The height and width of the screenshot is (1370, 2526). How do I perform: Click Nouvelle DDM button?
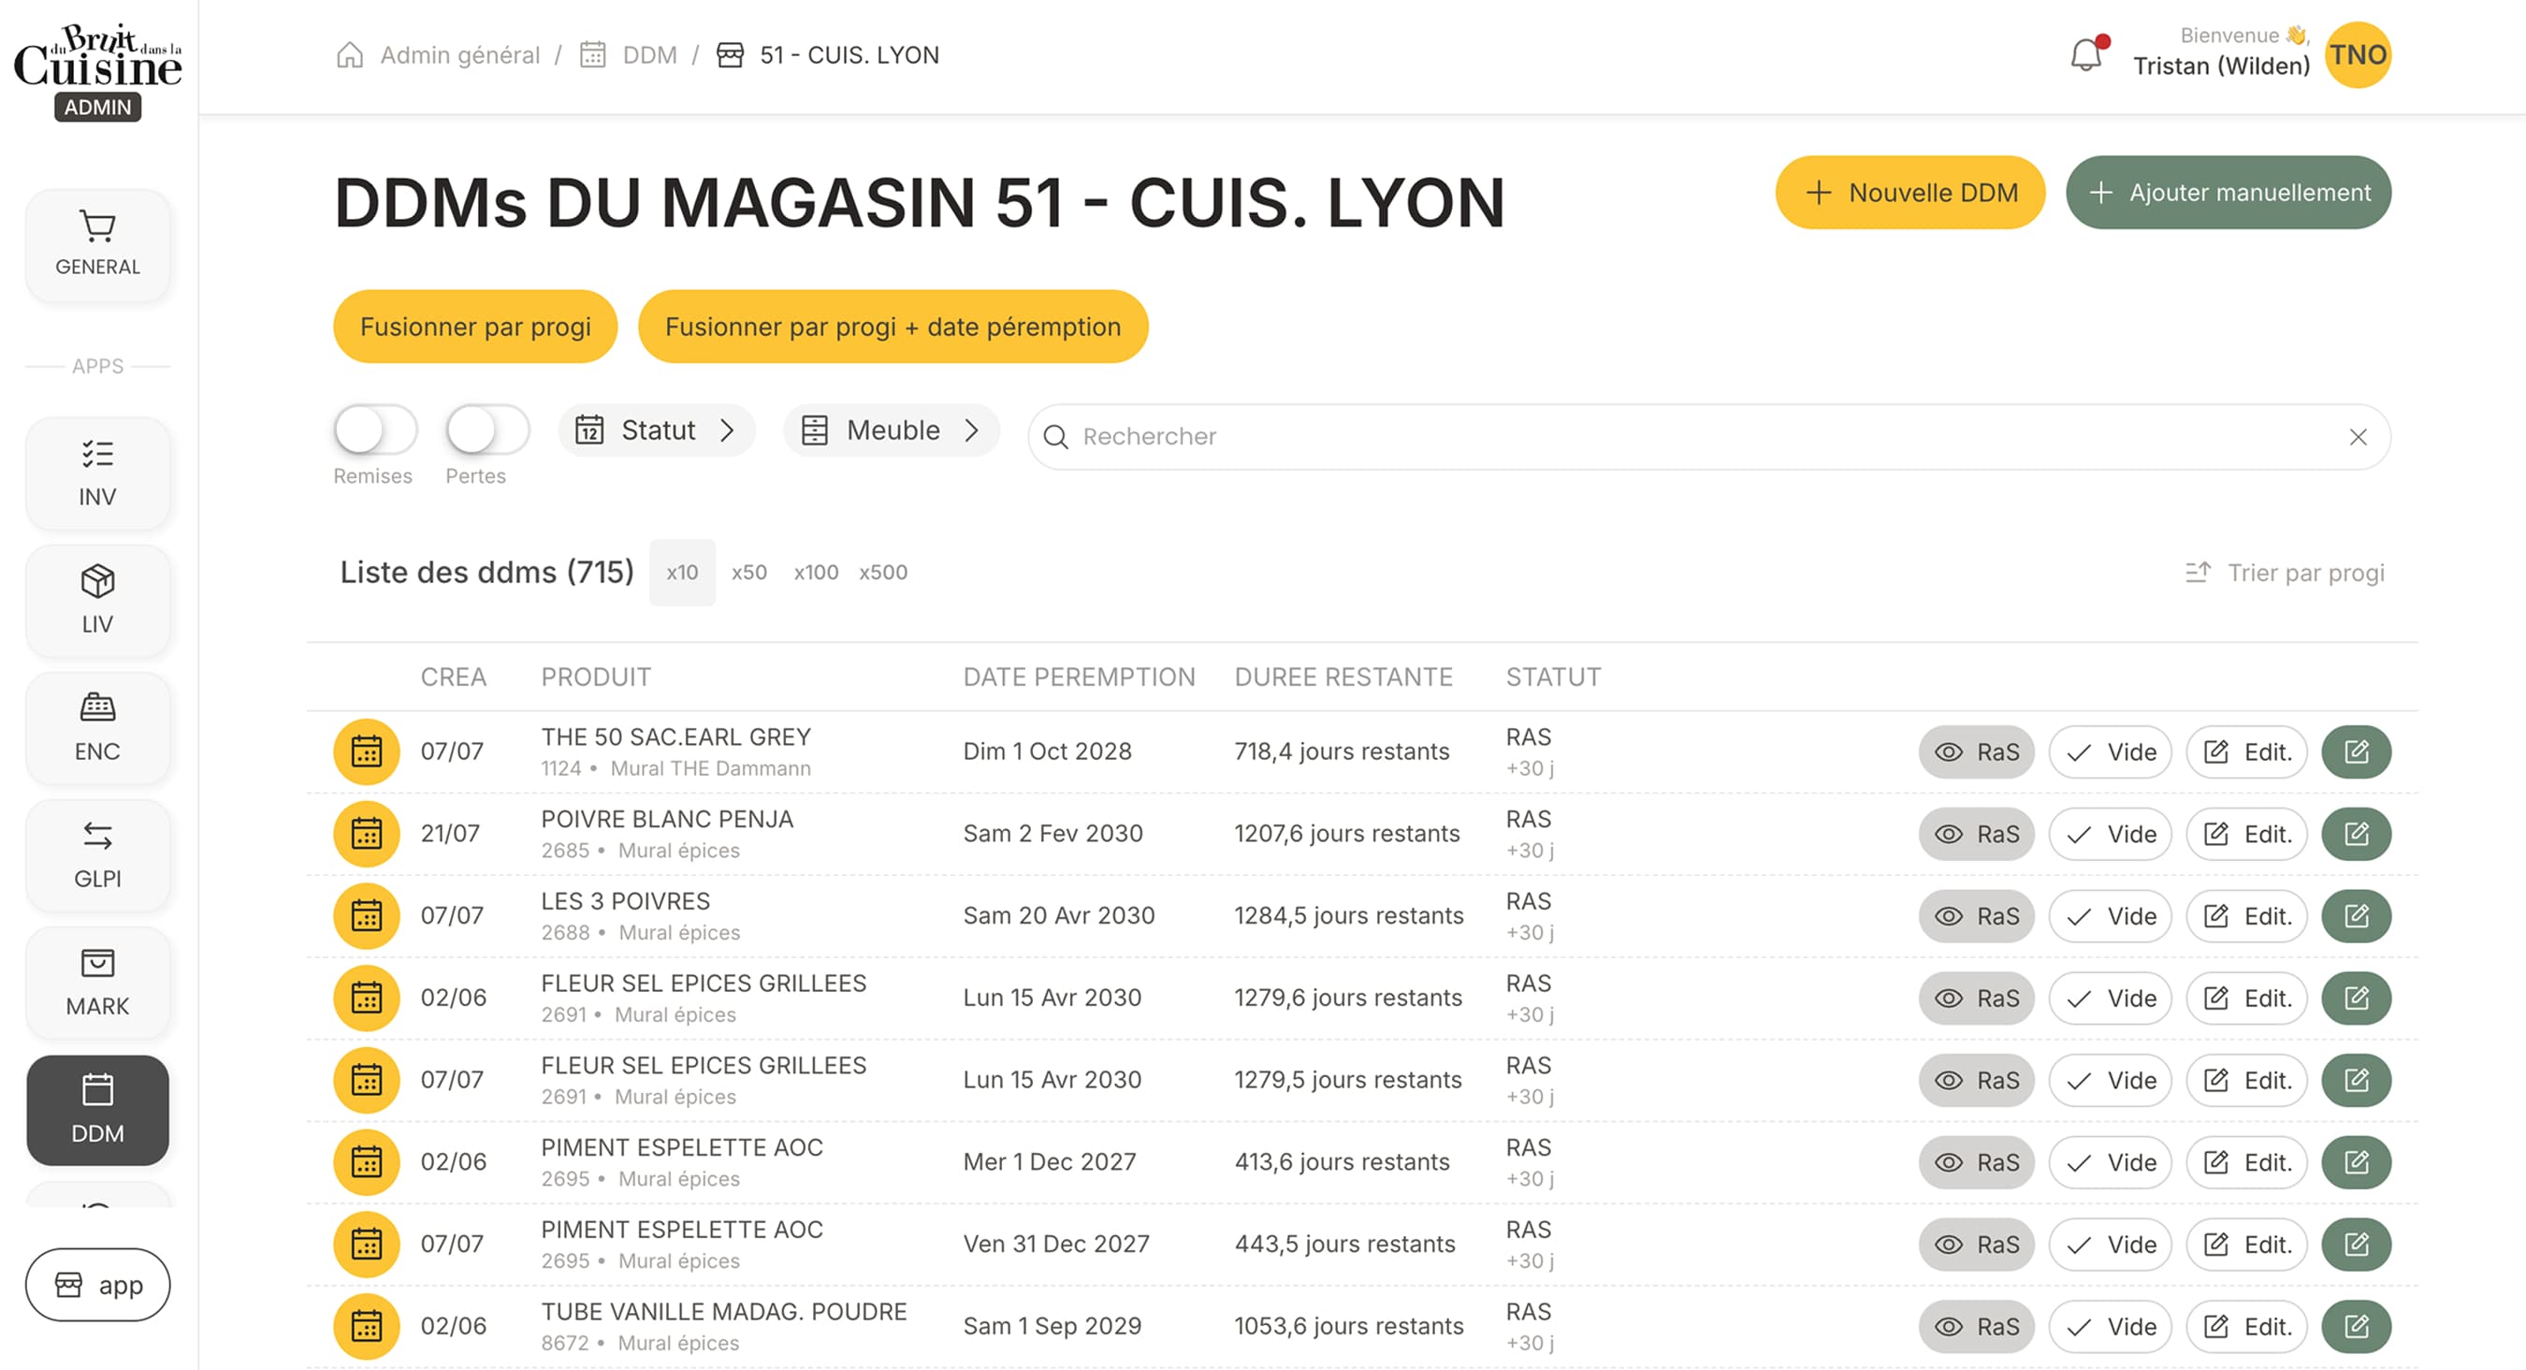[1910, 192]
